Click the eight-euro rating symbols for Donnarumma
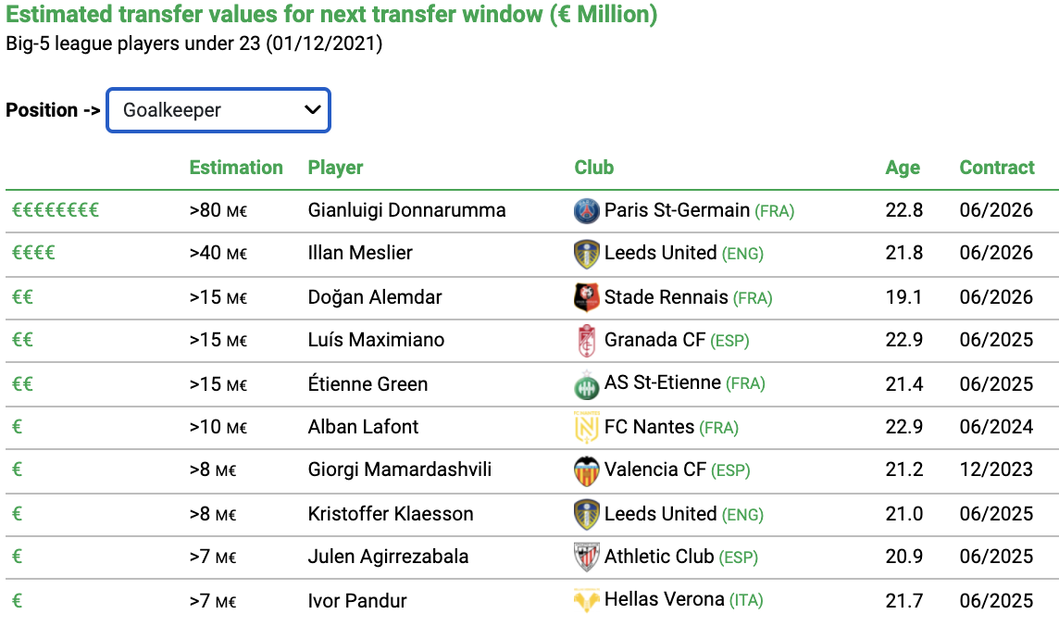Image resolution: width=1059 pixels, height=639 pixels. pyautogui.click(x=56, y=210)
